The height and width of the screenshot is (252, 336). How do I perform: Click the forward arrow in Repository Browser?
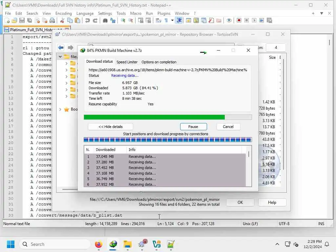(70, 47)
